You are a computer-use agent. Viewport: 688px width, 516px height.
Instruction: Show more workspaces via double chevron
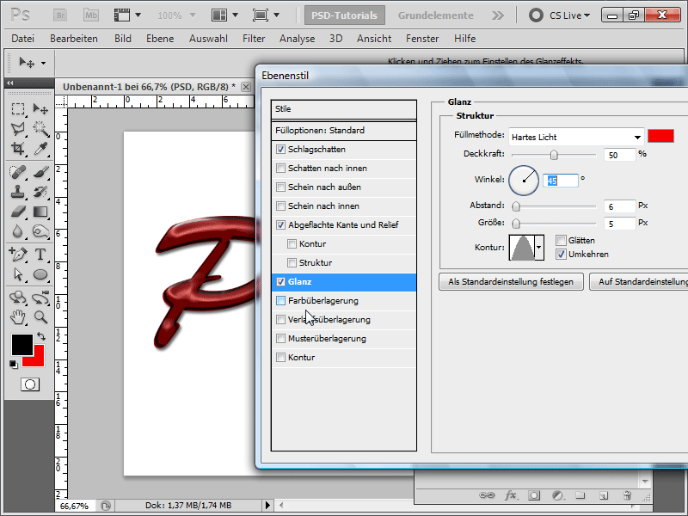tap(498, 15)
